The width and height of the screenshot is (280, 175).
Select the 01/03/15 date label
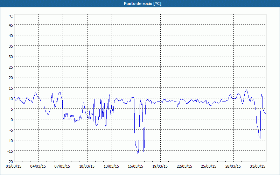14,167
